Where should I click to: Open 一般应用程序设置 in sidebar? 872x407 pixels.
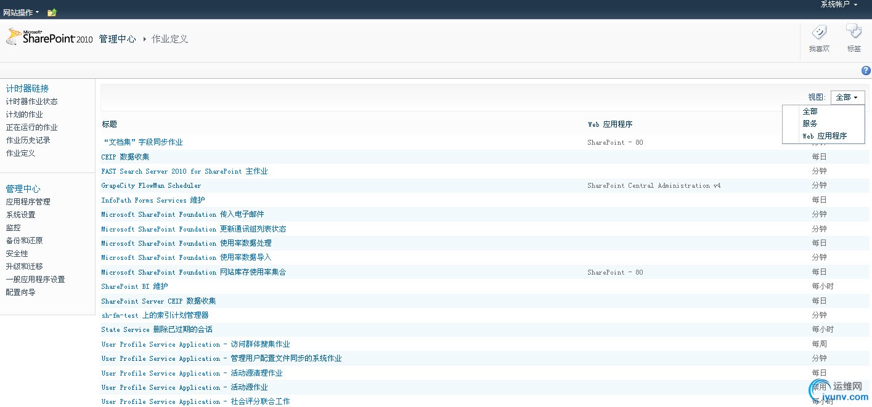pyautogui.click(x=35, y=280)
